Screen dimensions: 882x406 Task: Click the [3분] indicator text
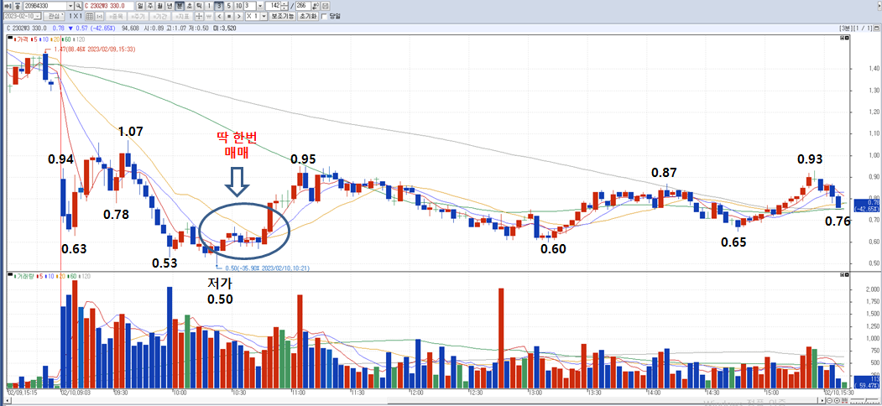tap(845, 28)
